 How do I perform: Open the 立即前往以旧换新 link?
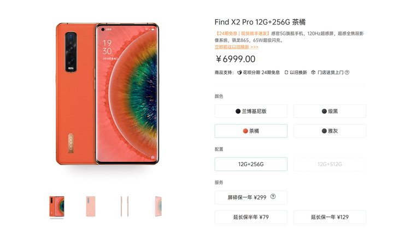pos(237,47)
